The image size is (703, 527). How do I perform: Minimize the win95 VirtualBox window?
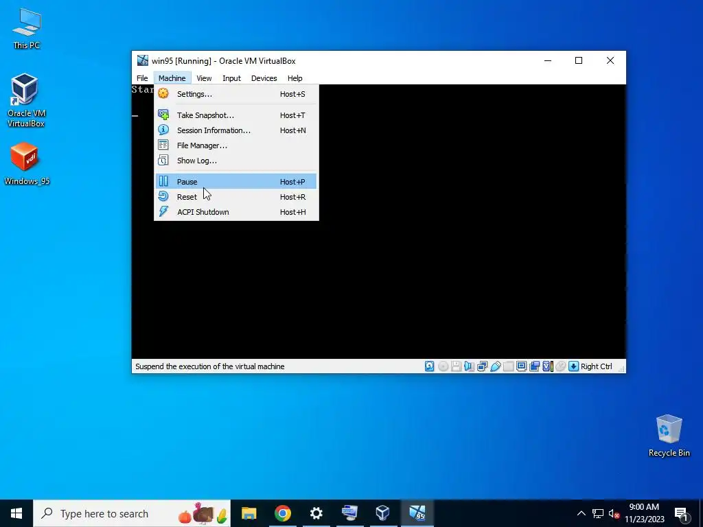coord(547,60)
